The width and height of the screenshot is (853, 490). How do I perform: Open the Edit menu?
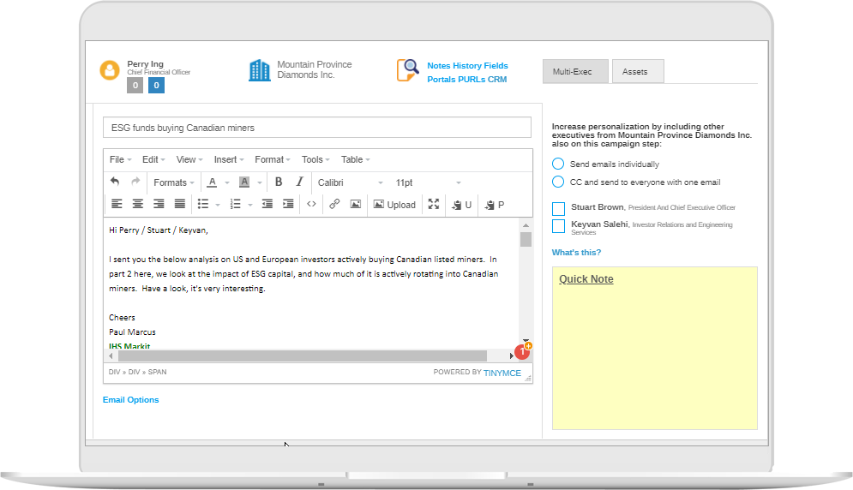pos(153,159)
